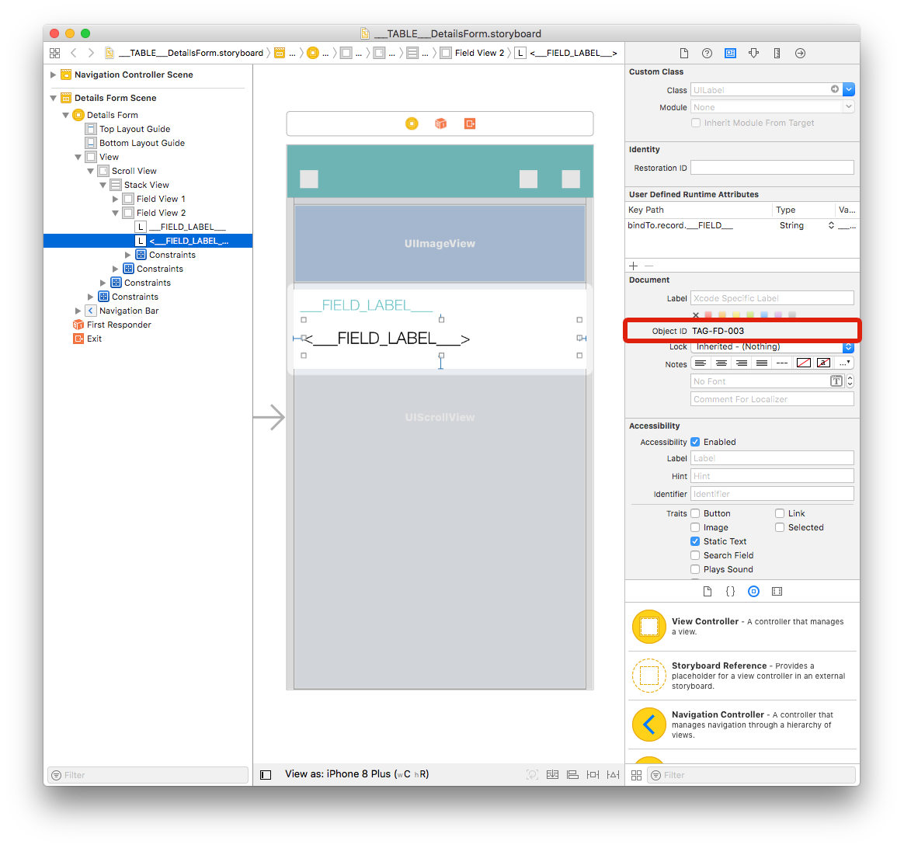The width and height of the screenshot is (904, 848).
Task: Check the Button trait checkbox
Action: [x=695, y=513]
